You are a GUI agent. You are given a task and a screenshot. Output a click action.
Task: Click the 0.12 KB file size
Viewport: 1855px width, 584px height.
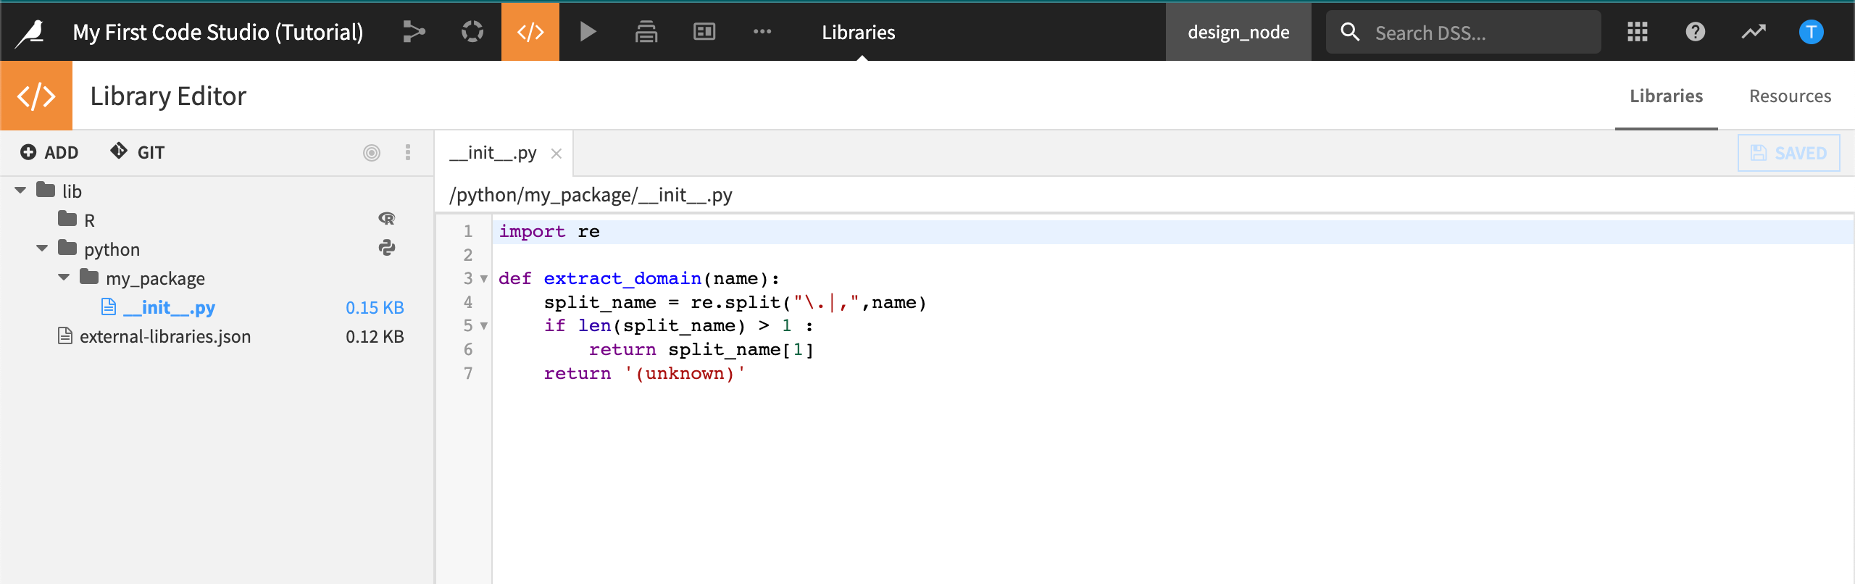[x=375, y=336]
